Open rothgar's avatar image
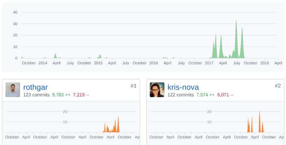Screen dimensions: 286x145 (13, 90)
